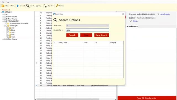Select the draft folder label

click(13, 28)
